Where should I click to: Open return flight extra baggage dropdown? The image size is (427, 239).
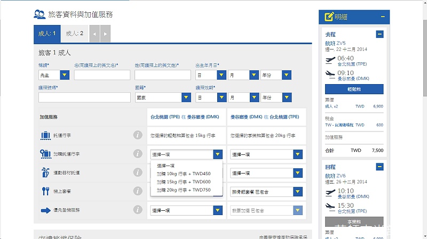pos(266,154)
